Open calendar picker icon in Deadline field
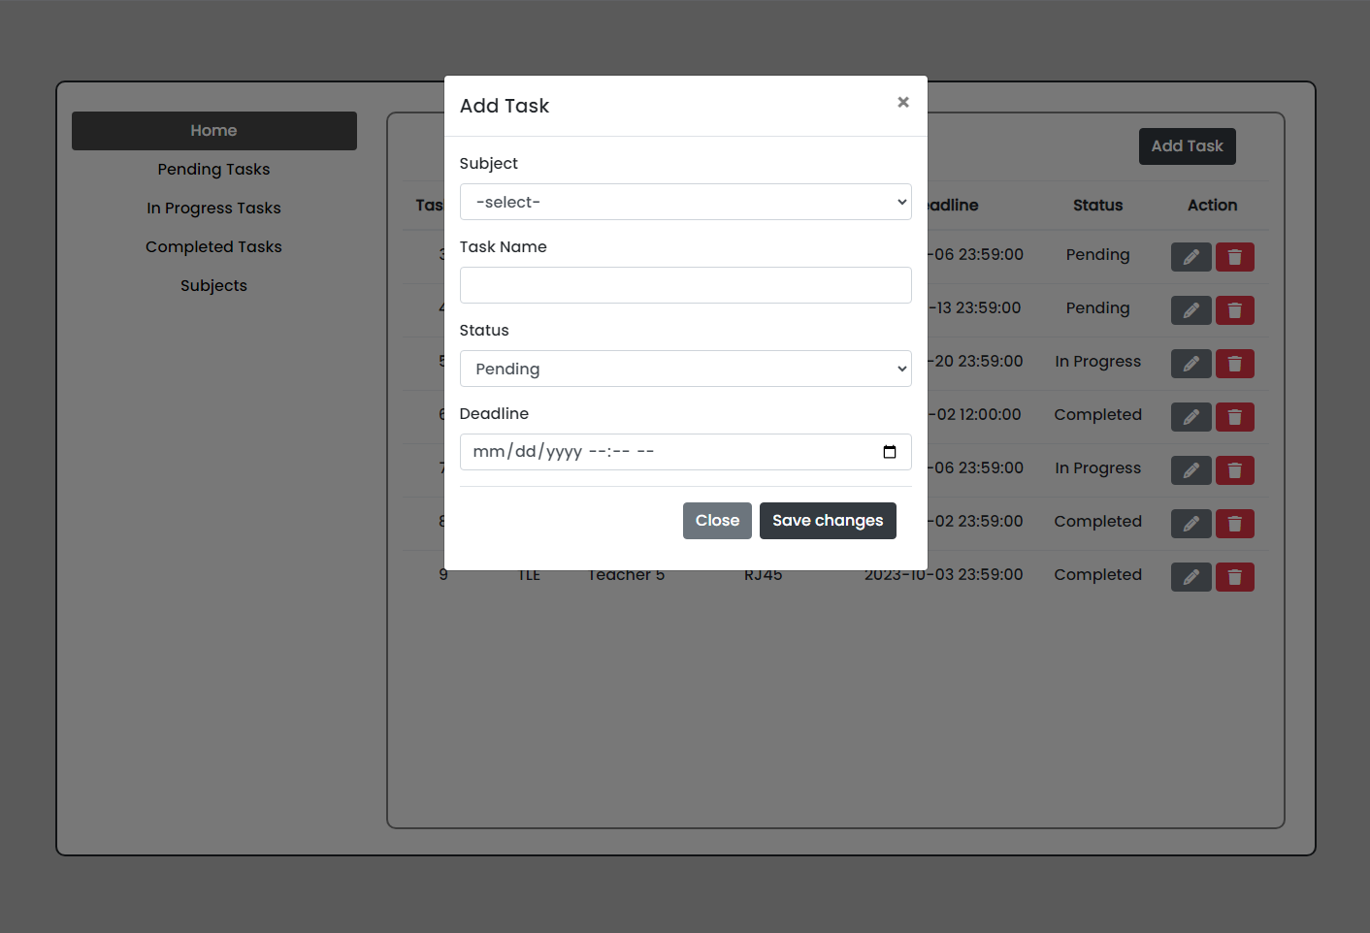 tap(889, 452)
